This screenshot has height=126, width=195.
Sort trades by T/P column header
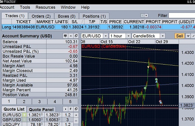tap(92, 22)
